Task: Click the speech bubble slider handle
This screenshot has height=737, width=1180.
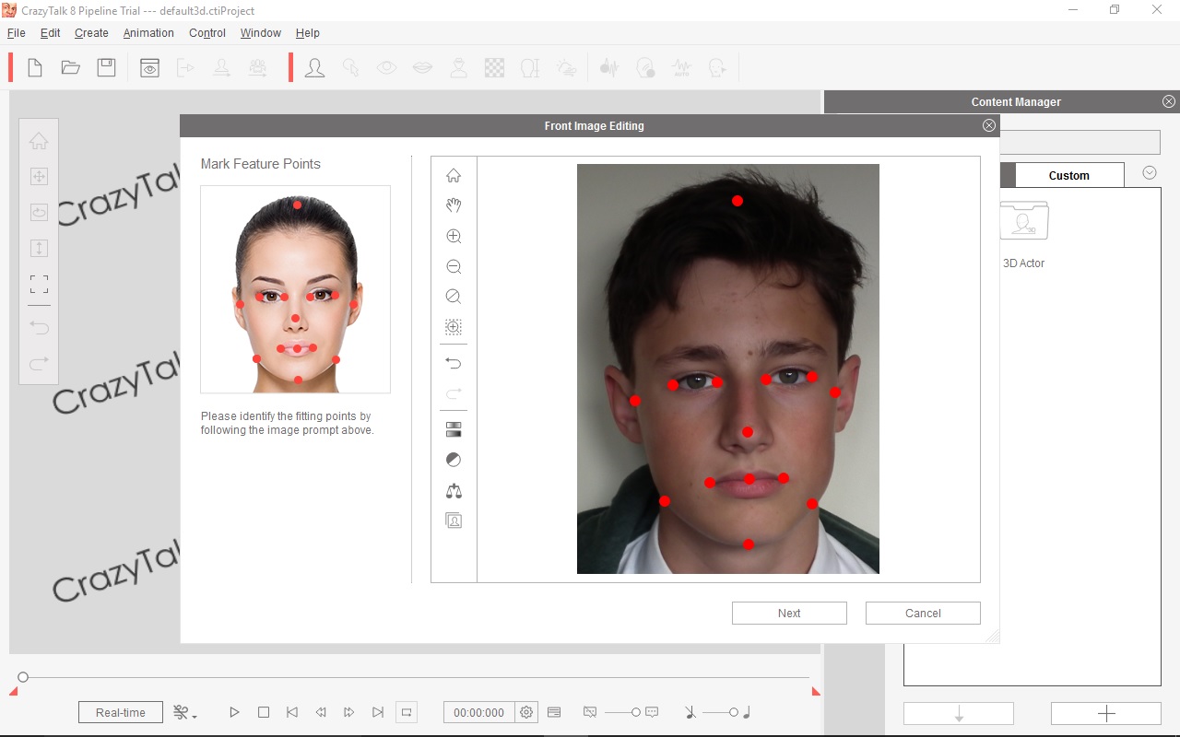Action: [636, 712]
